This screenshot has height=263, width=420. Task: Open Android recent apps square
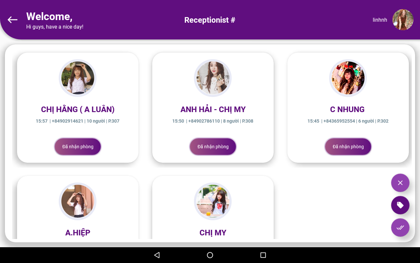click(x=263, y=255)
